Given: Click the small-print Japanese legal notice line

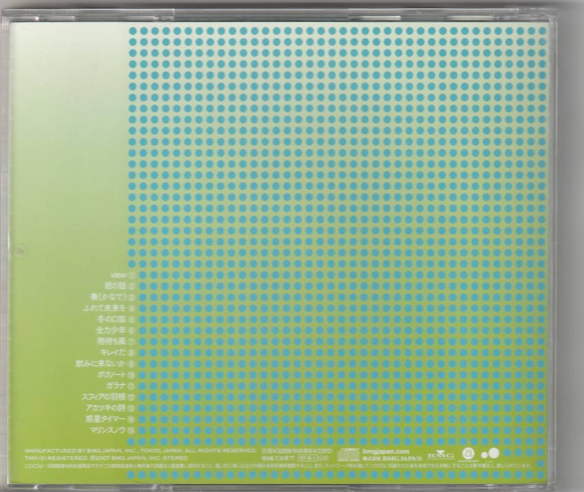Looking at the screenshot, I should 278,465.
